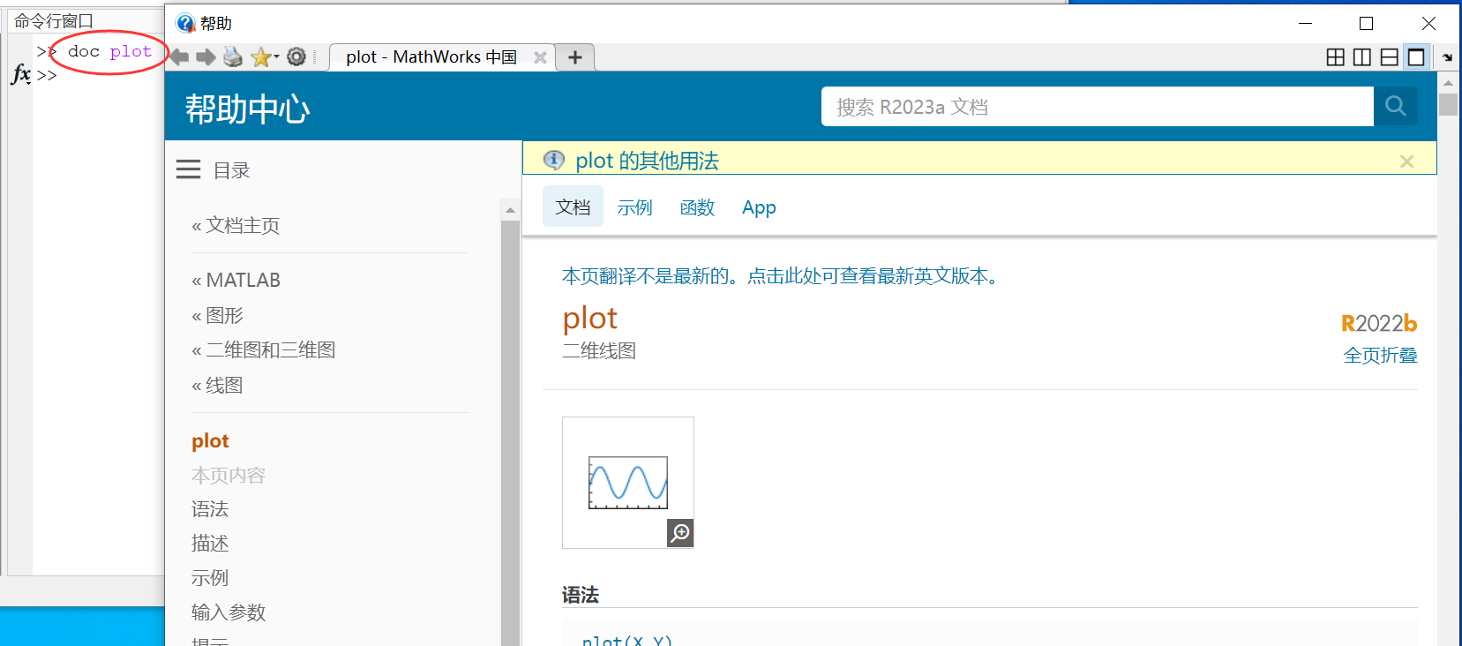Split help tabs top and bottom
Image resolution: width=1462 pixels, height=646 pixels.
click(x=1389, y=57)
